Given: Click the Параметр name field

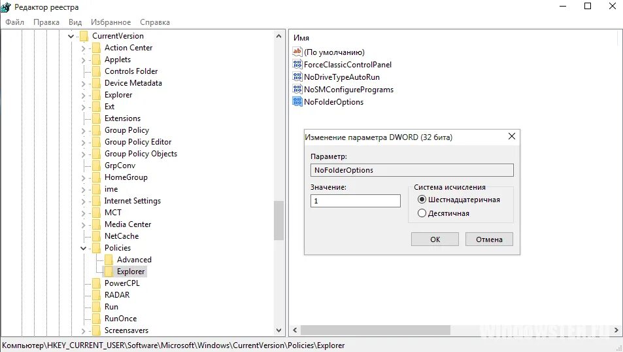Looking at the screenshot, I should tap(412, 170).
